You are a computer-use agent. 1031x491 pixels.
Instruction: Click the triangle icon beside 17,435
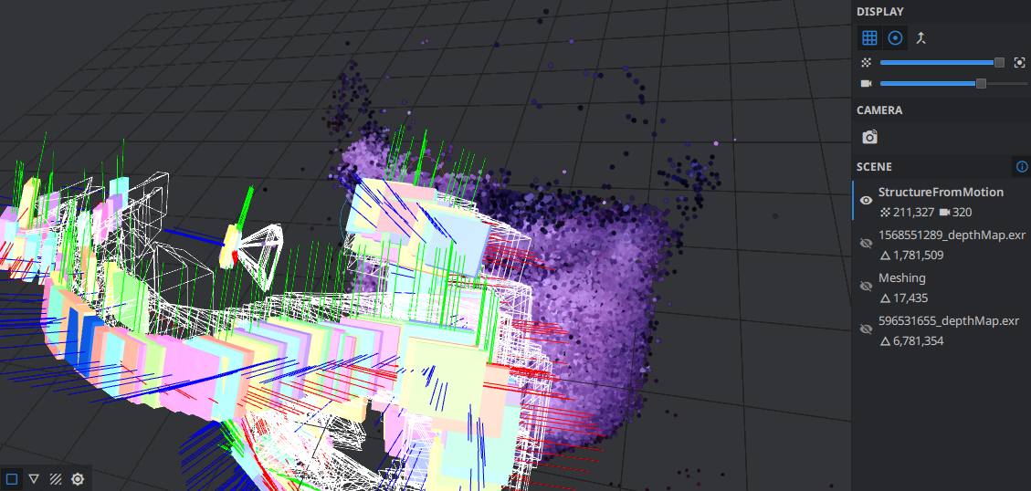pos(885,298)
